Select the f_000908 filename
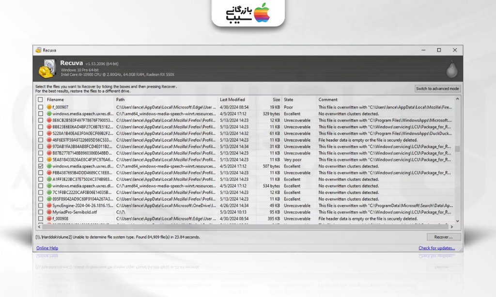Viewport: 496px width, 297px height. tap(61, 218)
